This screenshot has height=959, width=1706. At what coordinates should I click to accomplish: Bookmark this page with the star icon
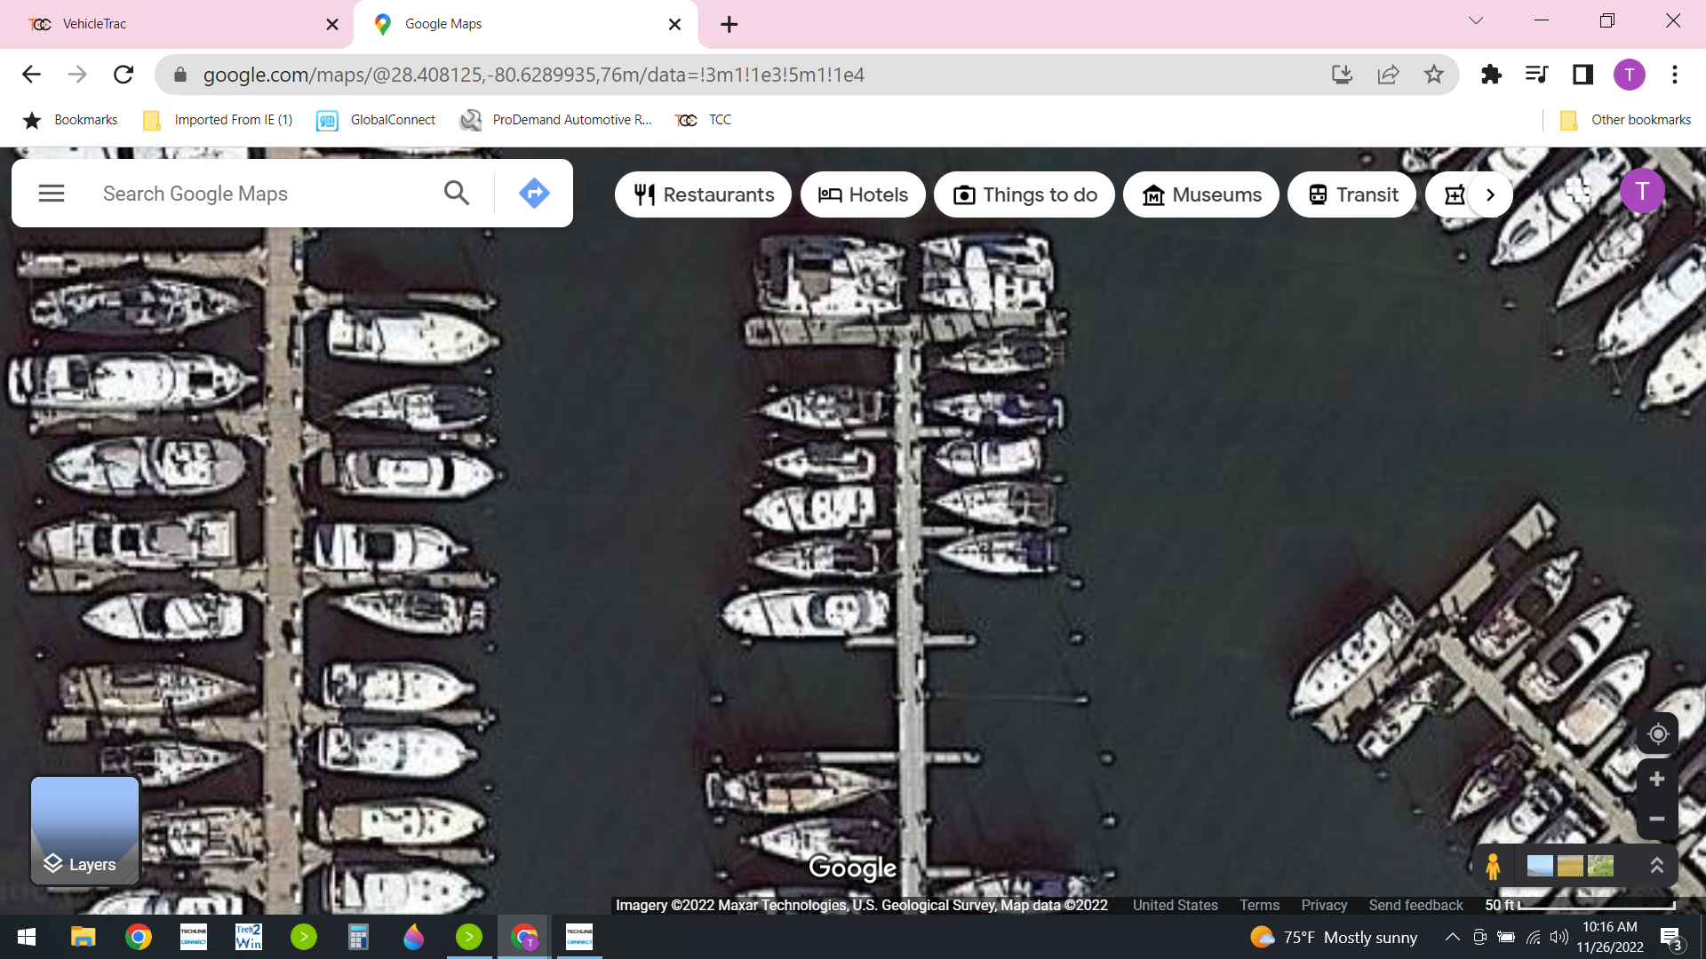(1433, 75)
